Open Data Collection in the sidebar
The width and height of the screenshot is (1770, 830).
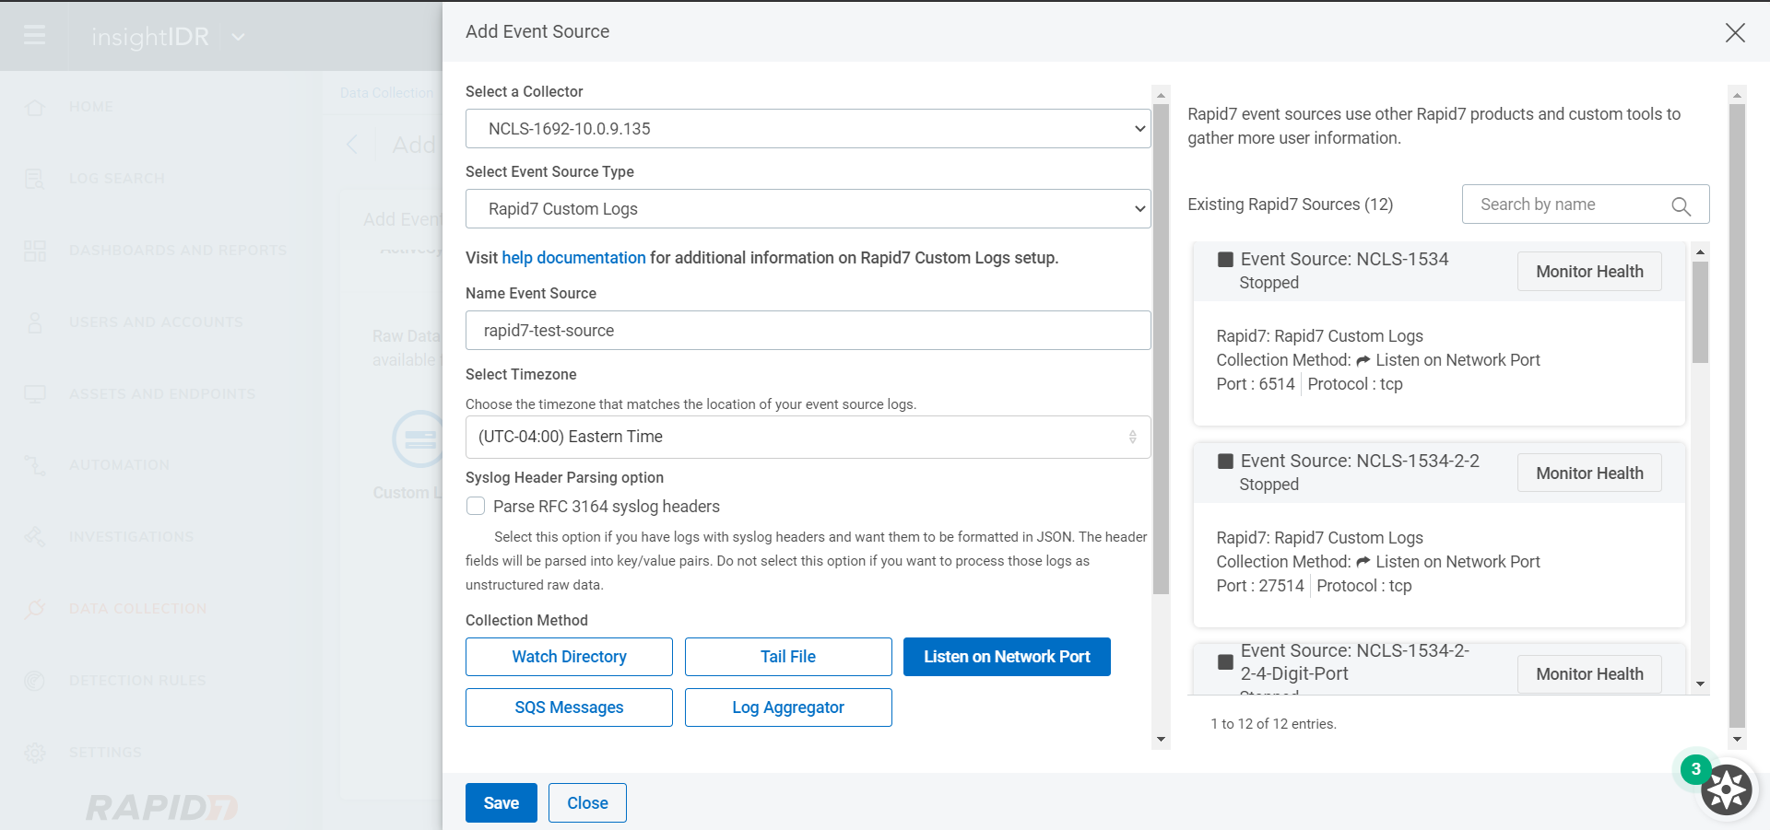coord(138,609)
